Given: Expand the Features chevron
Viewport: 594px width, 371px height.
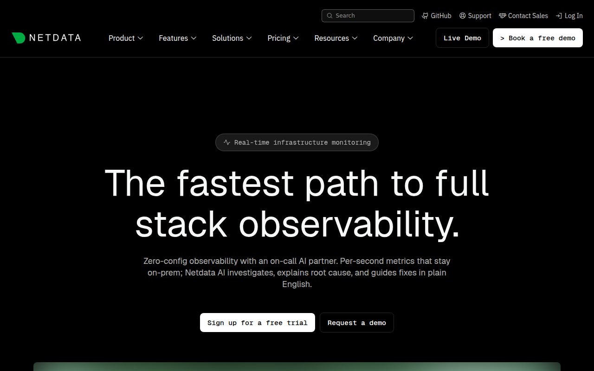Looking at the screenshot, I should 194,38.
